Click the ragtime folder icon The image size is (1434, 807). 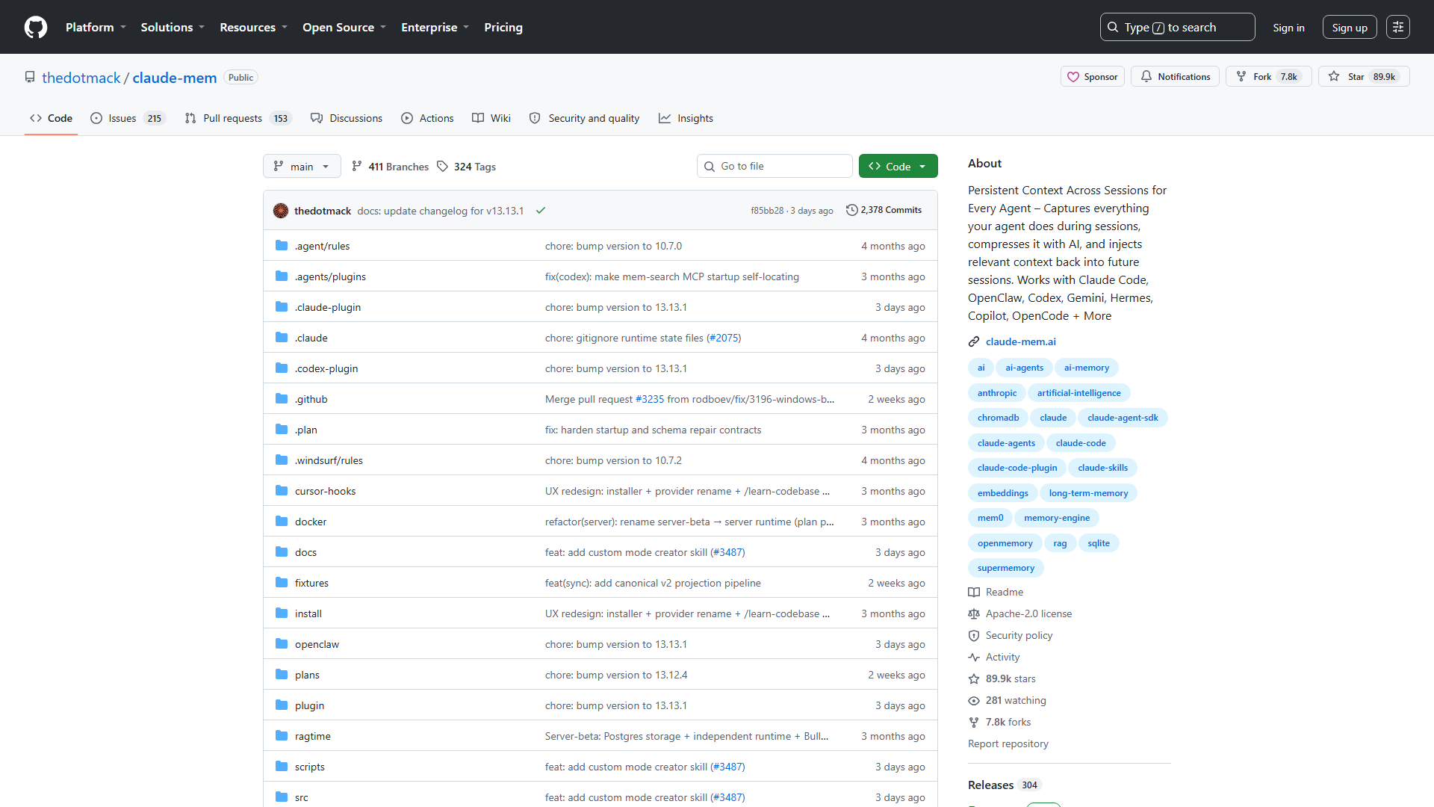(282, 736)
